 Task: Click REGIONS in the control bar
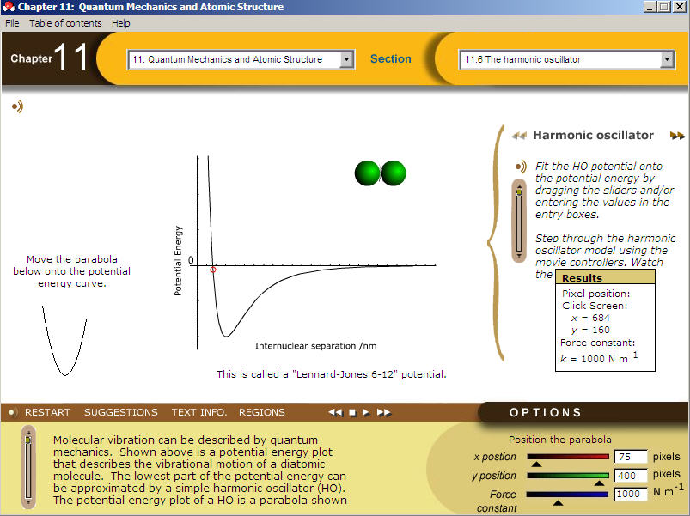pos(262,412)
